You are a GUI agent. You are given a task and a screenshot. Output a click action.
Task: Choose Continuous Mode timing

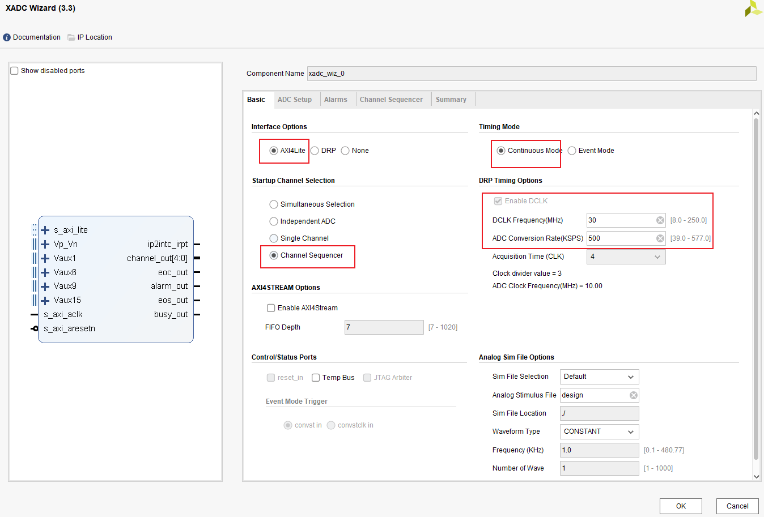[x=501, y=151]
